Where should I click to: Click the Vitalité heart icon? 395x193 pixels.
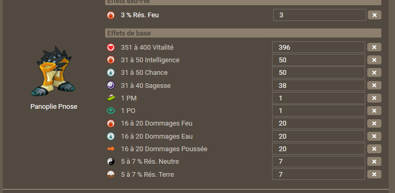(x=110, y=48)
